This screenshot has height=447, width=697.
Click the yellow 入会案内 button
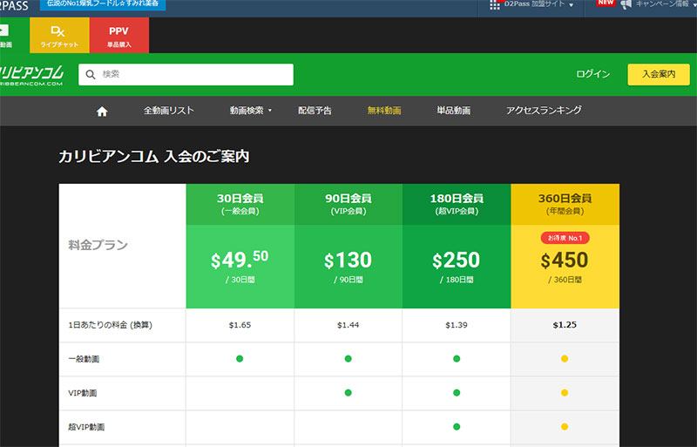tap(659, 74)
